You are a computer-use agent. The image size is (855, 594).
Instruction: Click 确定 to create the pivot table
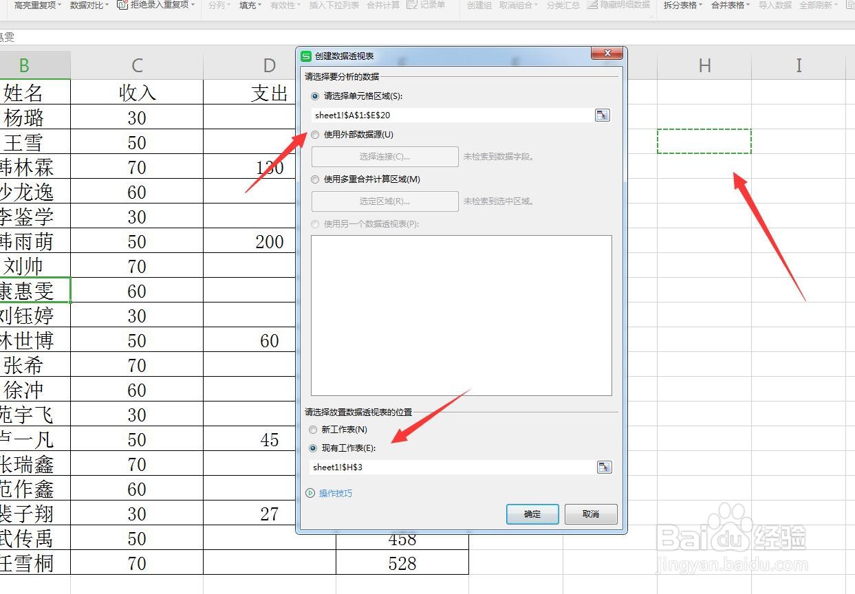click(x=532, y=514)
